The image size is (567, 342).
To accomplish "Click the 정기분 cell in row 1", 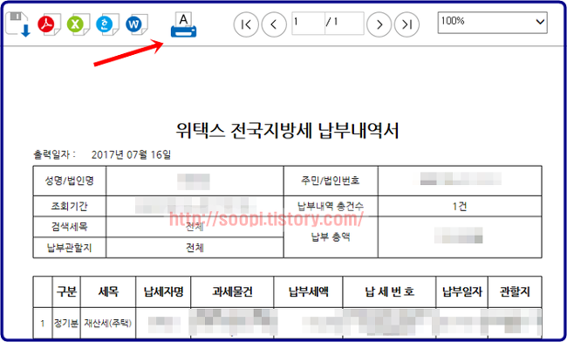I will (x=66, y=323).
